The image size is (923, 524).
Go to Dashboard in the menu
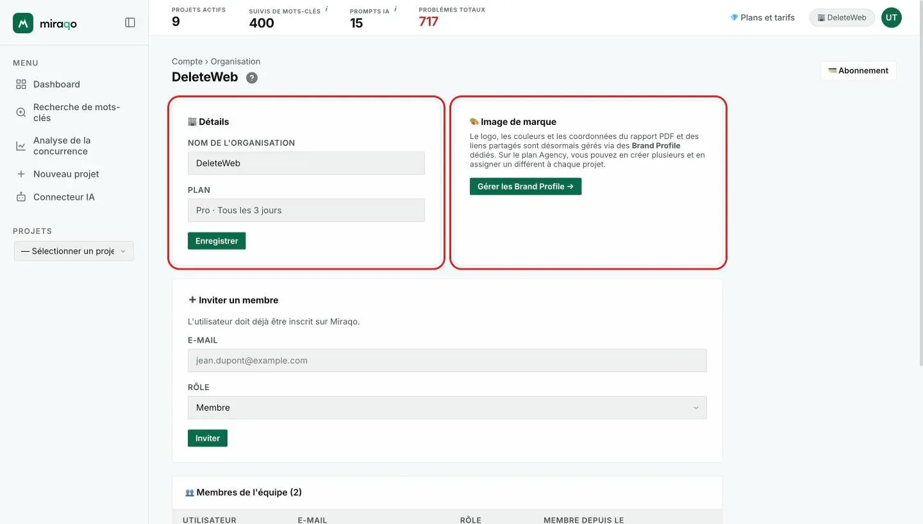(x=56, y=85)
